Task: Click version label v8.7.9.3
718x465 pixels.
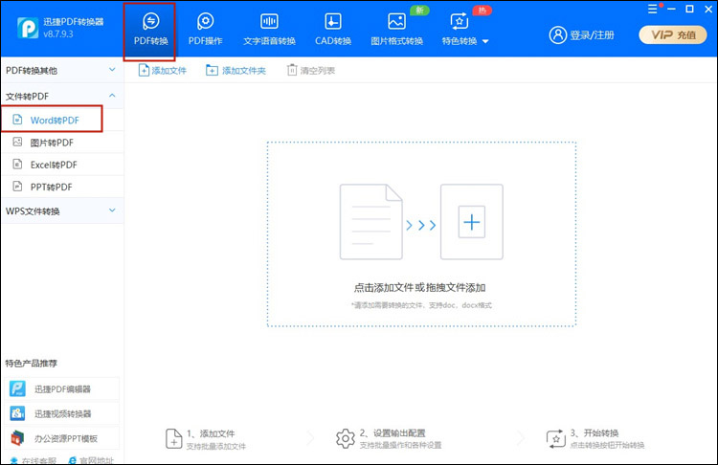Action: click(58, 33)
